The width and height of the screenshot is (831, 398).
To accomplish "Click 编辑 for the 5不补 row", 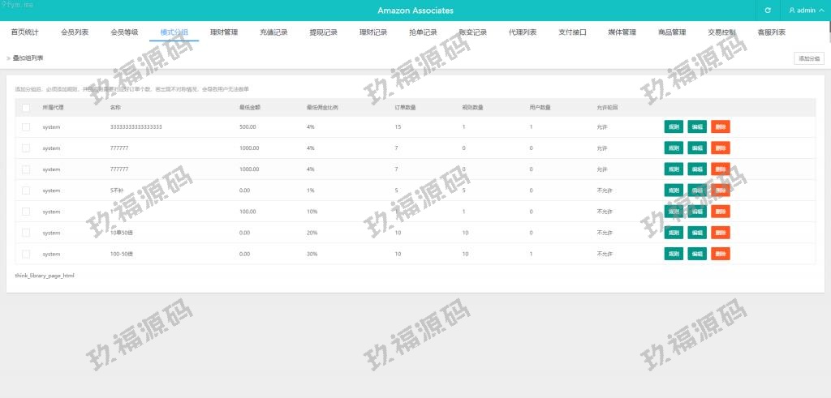I will [697, 190].
